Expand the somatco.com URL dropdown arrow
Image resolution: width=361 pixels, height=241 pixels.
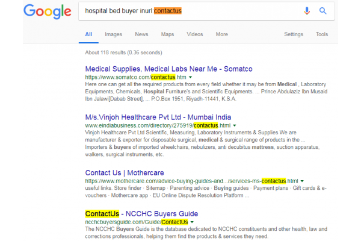tap(191, 78)
